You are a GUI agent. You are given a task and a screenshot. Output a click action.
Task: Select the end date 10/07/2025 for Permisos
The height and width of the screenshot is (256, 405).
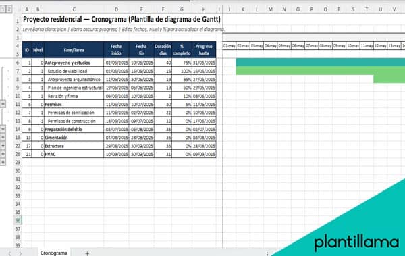[141, 104]
